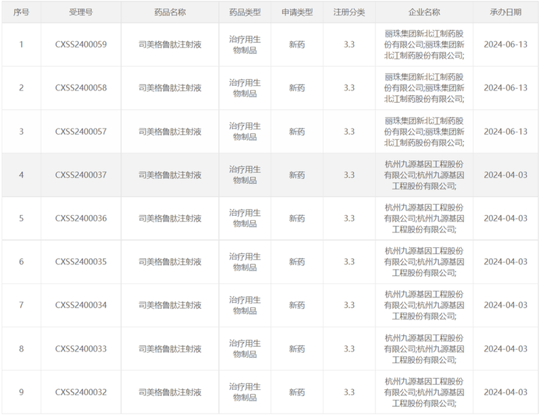The width and height of the screenshot is (541, 417).
Task: Open record CXSS2400037
Action: (x=81, y=175)
